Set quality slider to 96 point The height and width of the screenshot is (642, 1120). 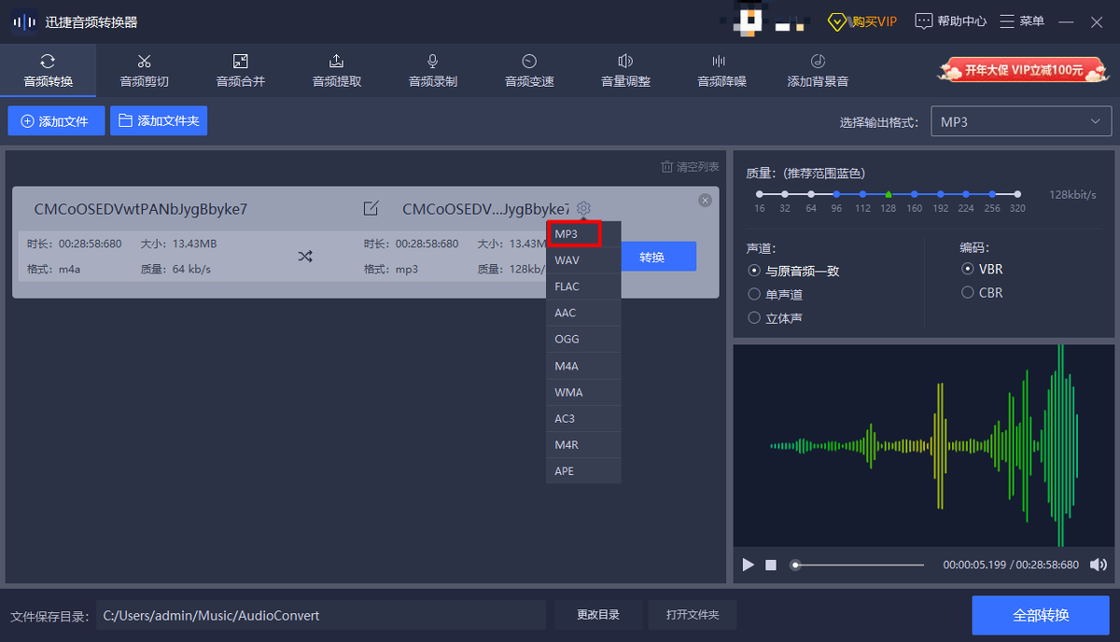coord(837,193)
